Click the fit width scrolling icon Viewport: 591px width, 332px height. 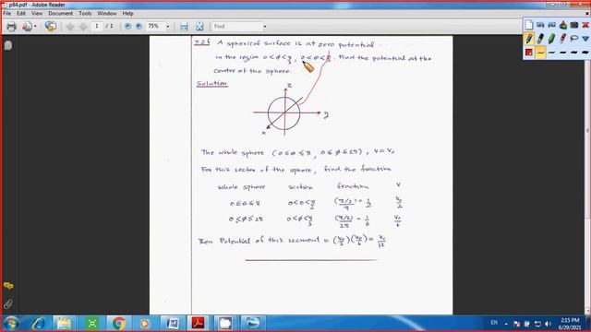point(184,27)
